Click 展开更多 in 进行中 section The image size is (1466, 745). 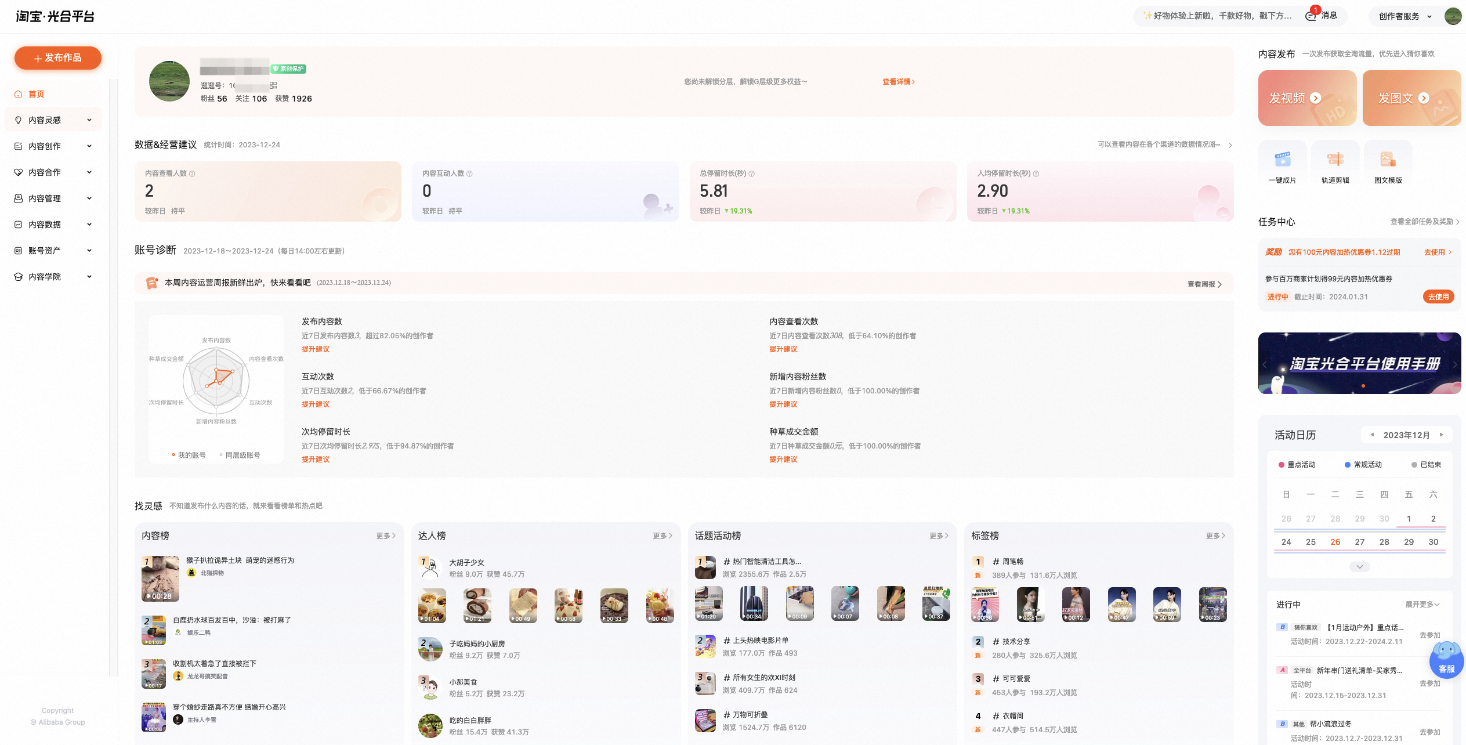1422,605
